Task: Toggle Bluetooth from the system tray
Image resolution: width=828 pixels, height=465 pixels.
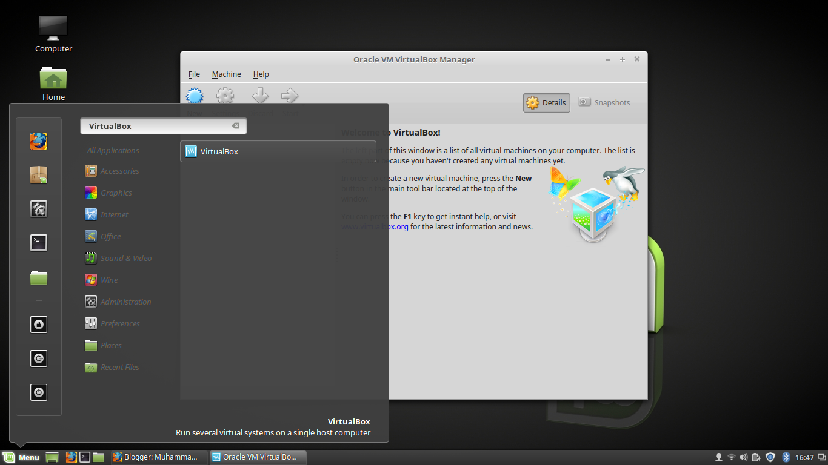Action: click(786, 457)
